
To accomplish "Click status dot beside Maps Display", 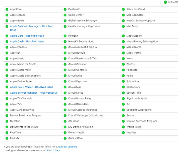I will 123,36.
